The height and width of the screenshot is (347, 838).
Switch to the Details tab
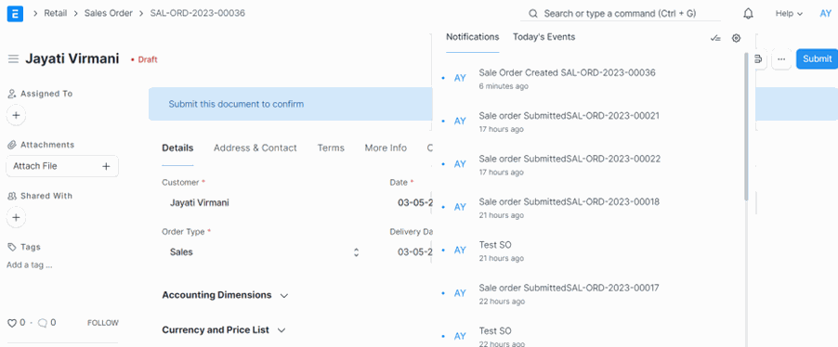pyautogui.click(x=177, y=148)
